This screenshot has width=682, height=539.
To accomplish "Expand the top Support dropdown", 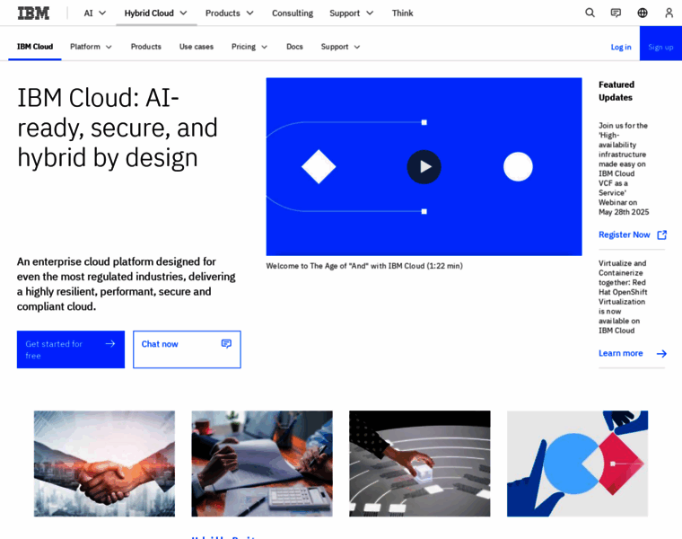I will click(x=352, y=13).
